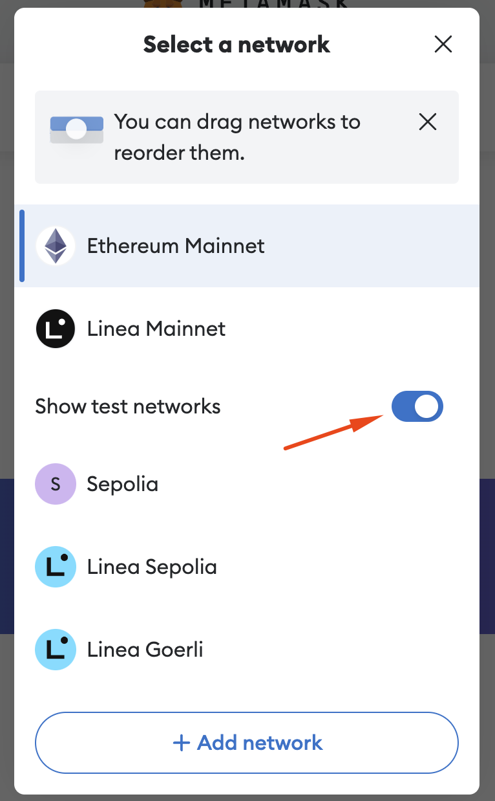Switch to the Linea Mainnet network name
Image resolution: width=495 pixels, height=801 pixels.
pos(156,329)
